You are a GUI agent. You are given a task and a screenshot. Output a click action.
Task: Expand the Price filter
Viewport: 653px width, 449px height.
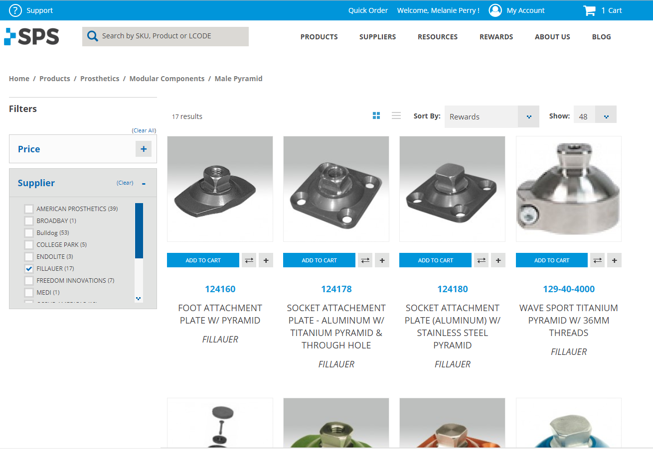click(144, 149)
